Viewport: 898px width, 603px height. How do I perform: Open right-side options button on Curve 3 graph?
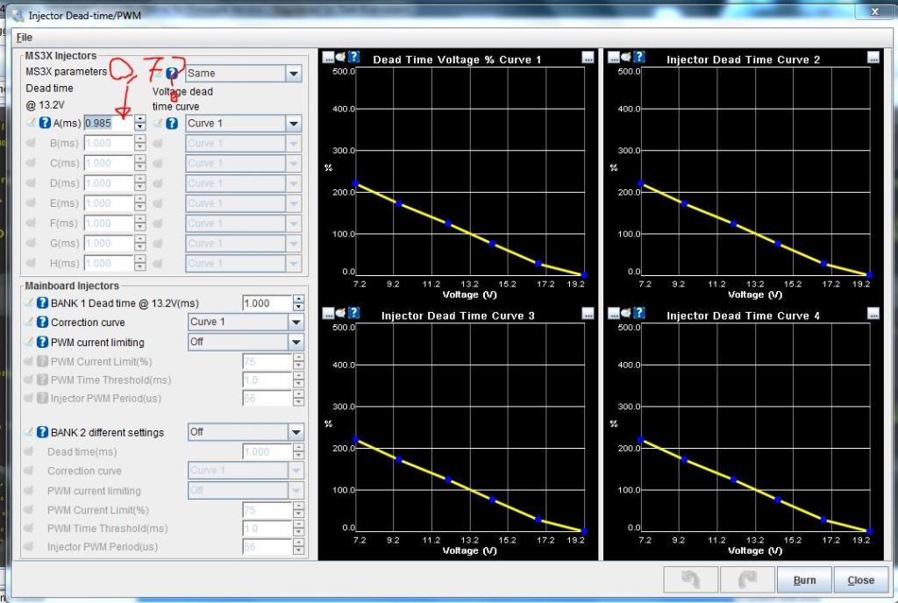[x=588, y=314]
